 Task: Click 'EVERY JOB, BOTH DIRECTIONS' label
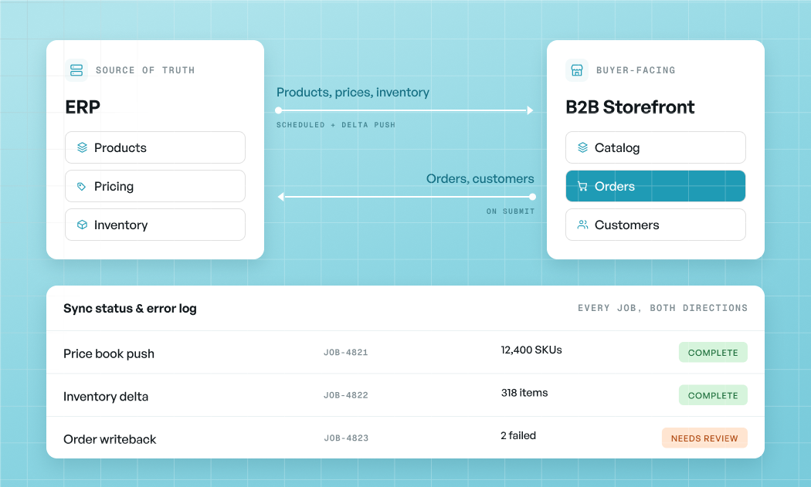(x=663, y=308)
